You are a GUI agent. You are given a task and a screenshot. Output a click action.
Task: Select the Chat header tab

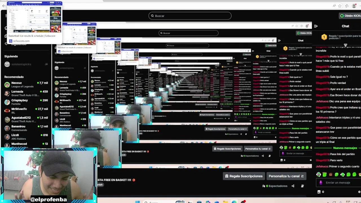(x=345, y=26)
